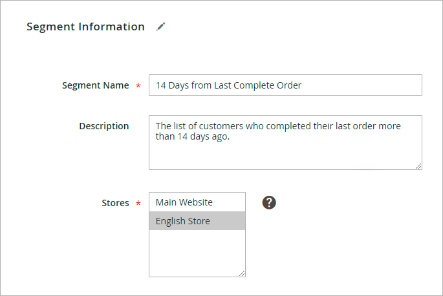Click the Segment Name field label

[95, 85]
